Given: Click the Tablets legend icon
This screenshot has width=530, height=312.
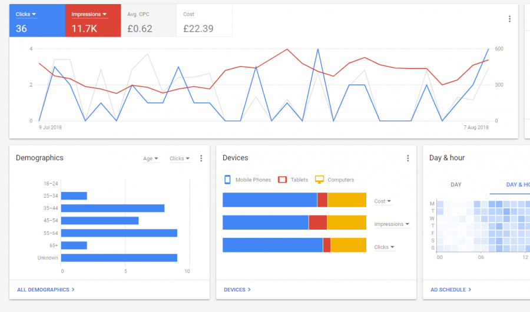Looking at the screenshot, I should [x=282, y=180].
